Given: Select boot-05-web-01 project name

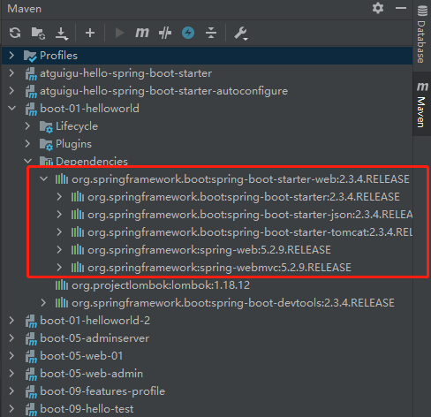Looking at the screenshot, I should coord(81,356).
